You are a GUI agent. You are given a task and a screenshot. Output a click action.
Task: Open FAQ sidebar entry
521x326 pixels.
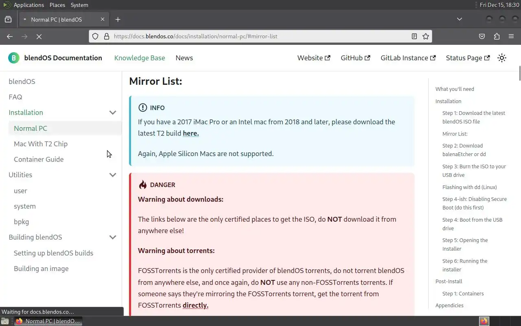[x=15, y=97]
